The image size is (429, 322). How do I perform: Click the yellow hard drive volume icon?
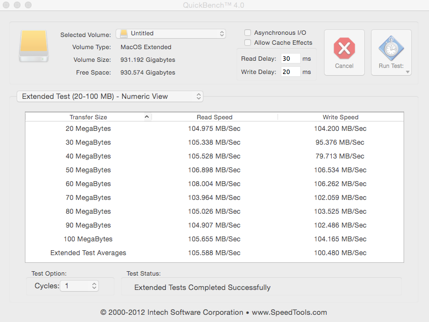[34, 46]
